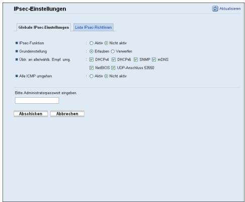The width and height of the screenshot is (245, 202).
Task: Click the Alle ICMP umgehen label
Action: tap(36, 76)
